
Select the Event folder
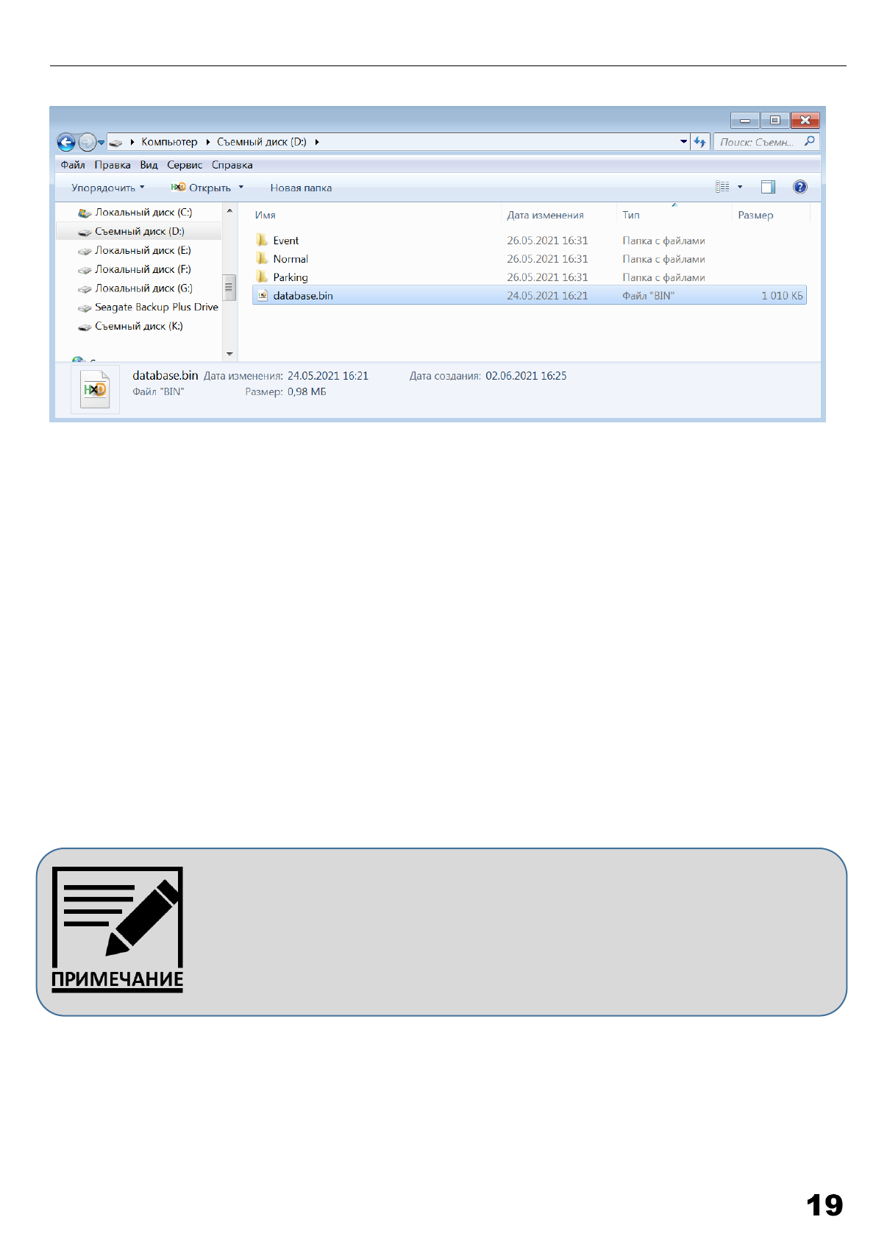click(x=530, y=241)
